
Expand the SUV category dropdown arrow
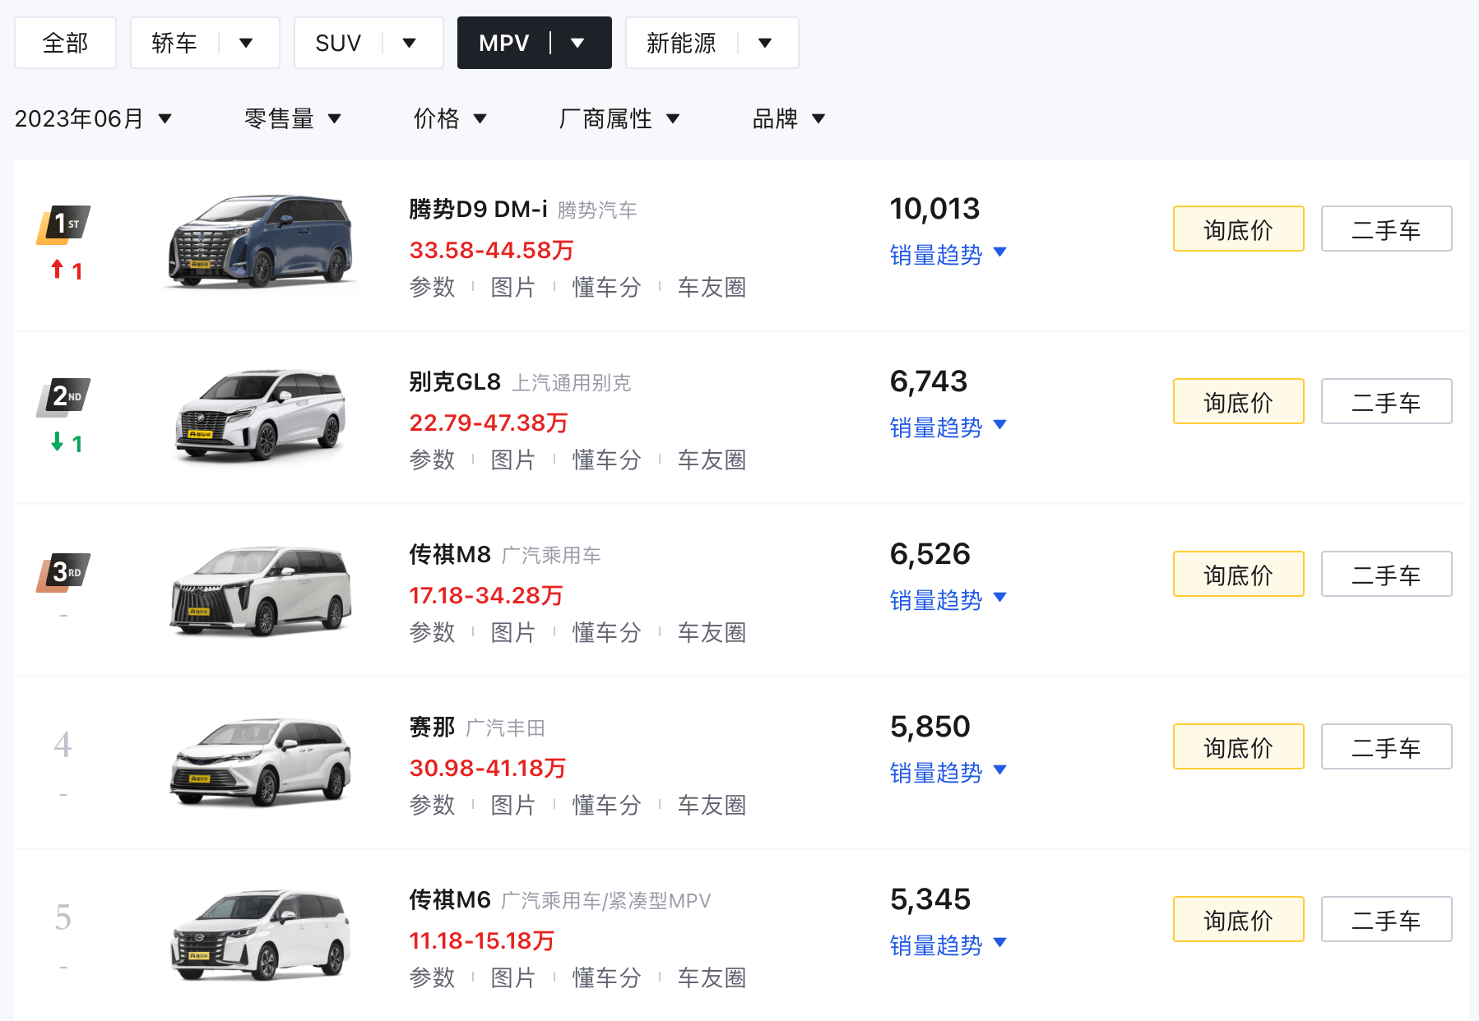click(409, 43)
